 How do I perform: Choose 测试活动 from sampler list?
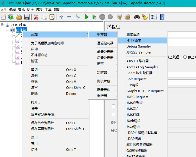[142, 34]
